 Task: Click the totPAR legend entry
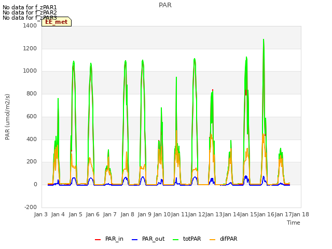click(x=187, y=239)
